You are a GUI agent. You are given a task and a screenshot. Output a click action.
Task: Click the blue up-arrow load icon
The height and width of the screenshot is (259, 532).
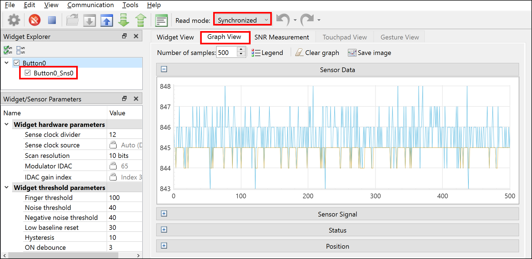[107, 20]
